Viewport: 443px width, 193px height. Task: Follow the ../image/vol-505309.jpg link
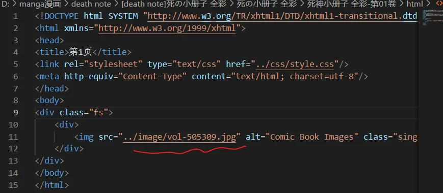pyautogui.click(x=179, y=137)
